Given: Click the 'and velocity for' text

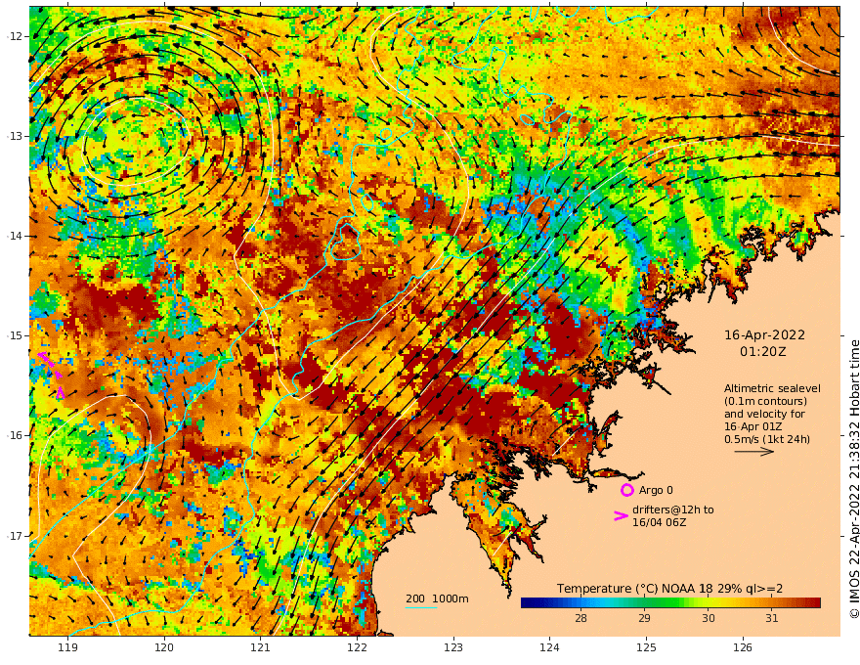Looking at the screenshot, I should [x=764, y=414].
